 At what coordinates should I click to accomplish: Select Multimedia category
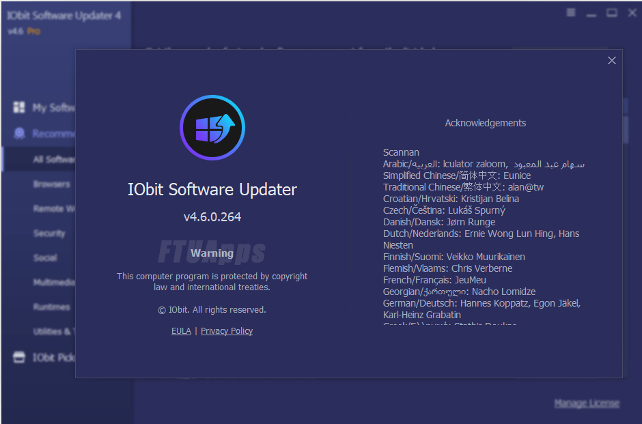click(54, 283)
